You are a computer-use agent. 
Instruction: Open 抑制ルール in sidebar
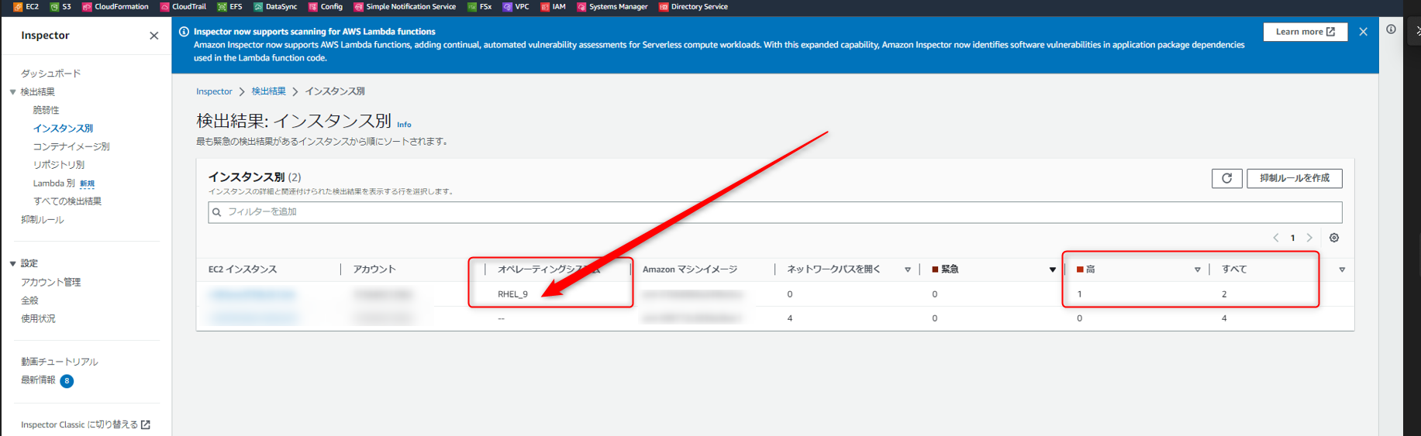pos(43,220)
